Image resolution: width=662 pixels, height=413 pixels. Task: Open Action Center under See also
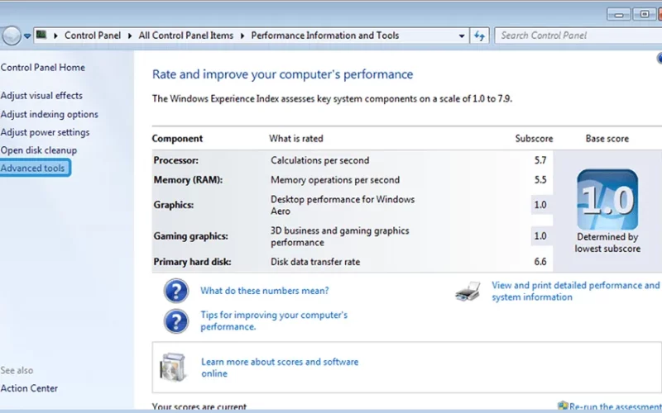(x=29, y=388)
